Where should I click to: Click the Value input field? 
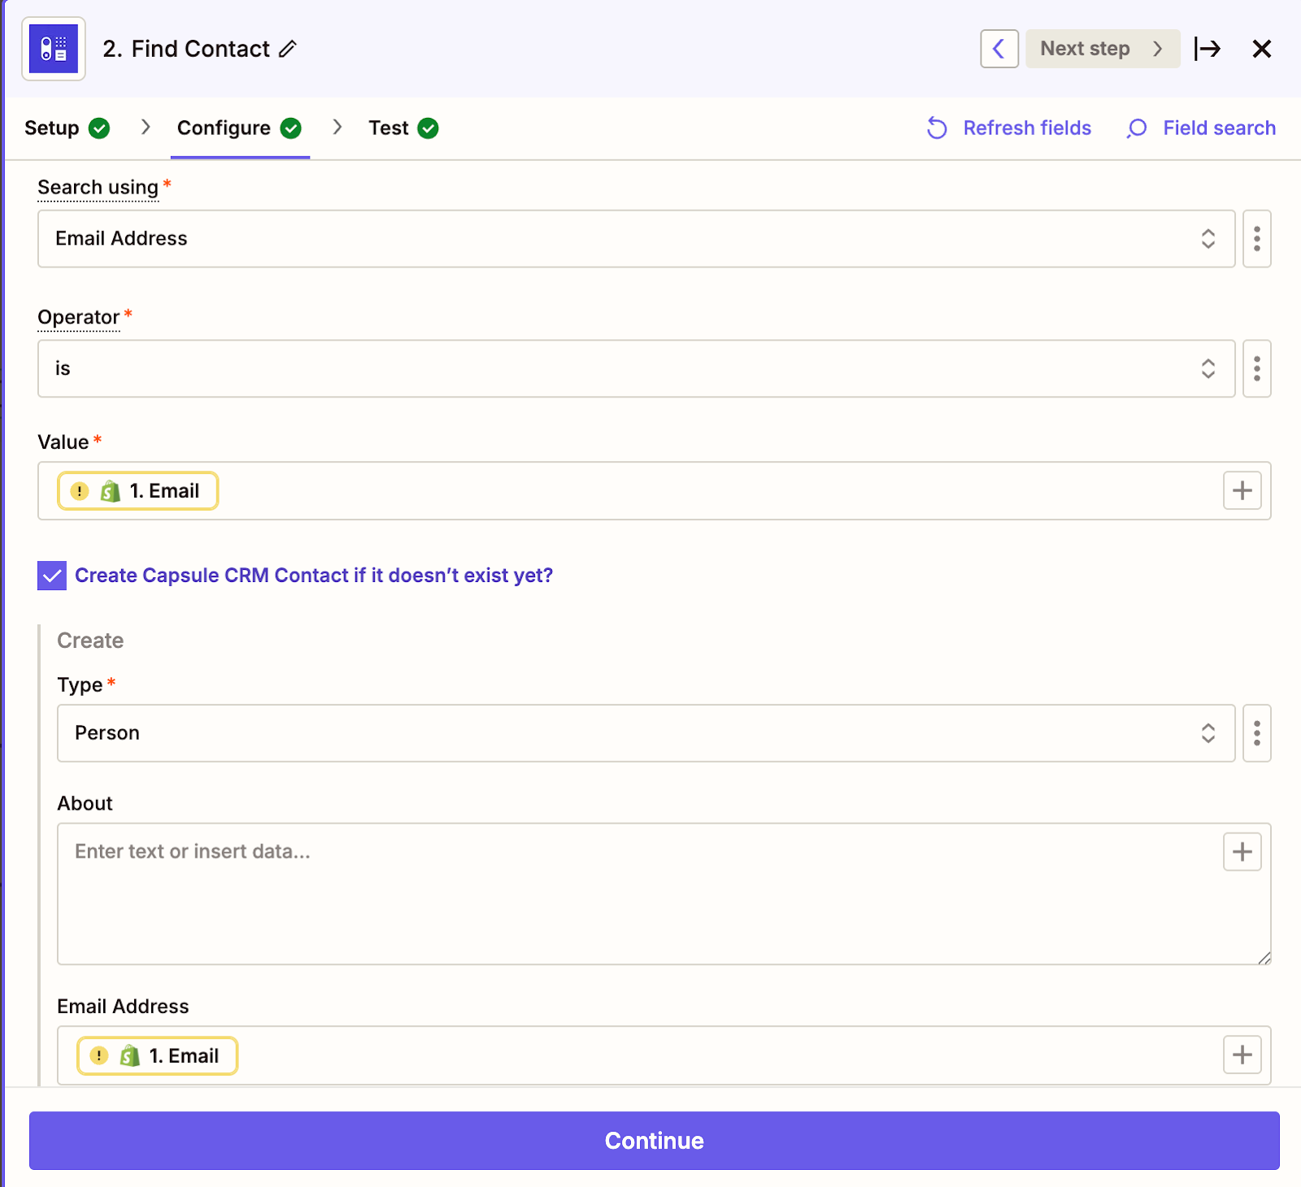[655, 491]
